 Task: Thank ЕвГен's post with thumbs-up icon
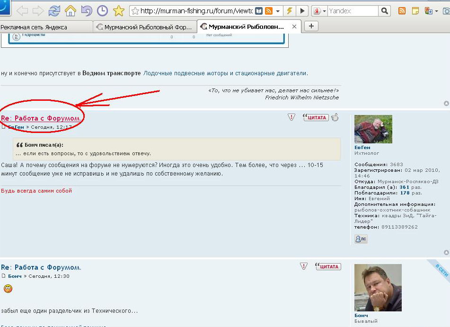tap(335, 117)
